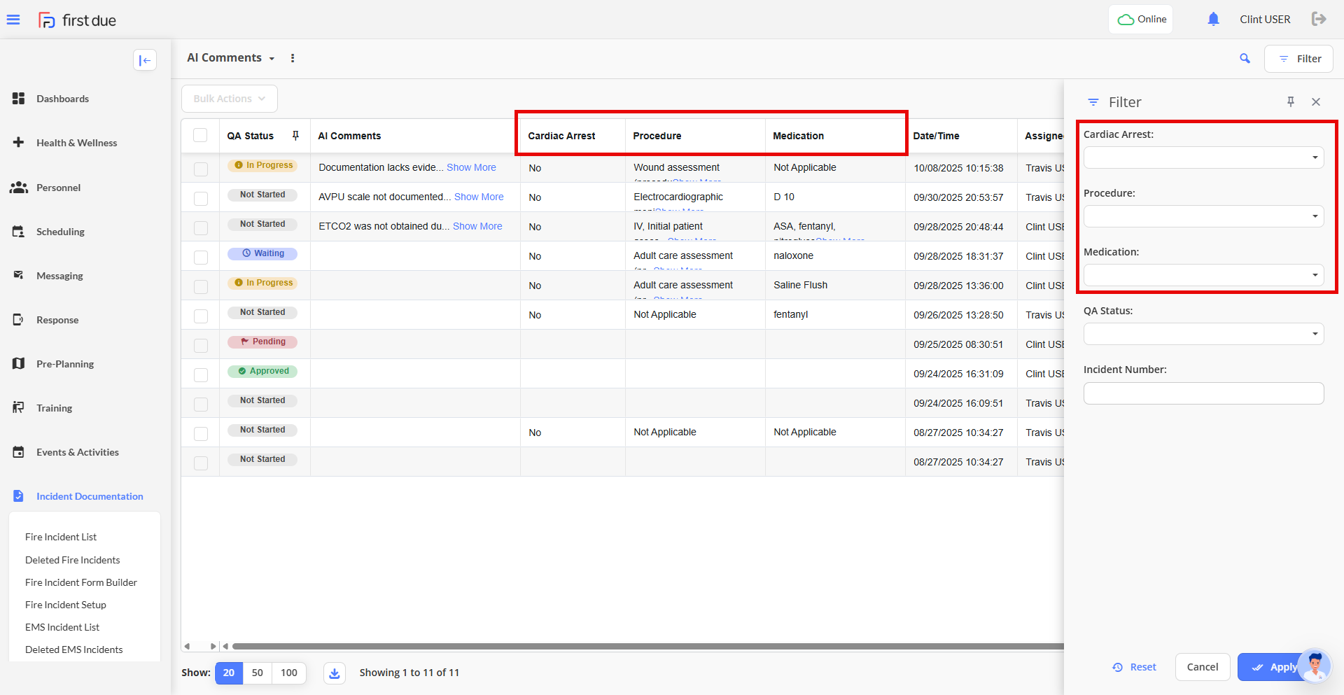
Task: Click the pin icon in QA Status column
Action: pyautogui.click(x=295, y=136)
